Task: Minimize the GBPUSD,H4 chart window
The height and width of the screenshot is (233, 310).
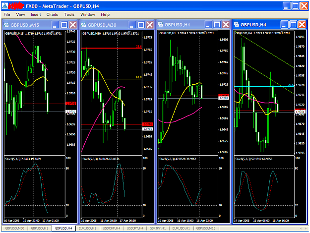Action: click(x=284, y=25)
